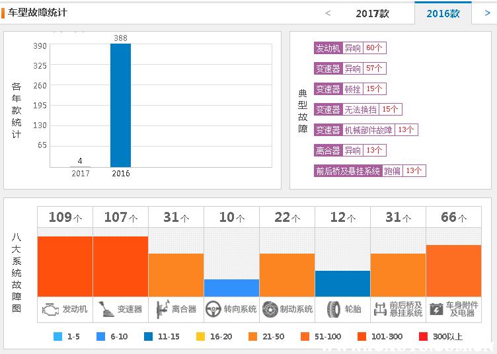This screenshot has height=354, width=497.
Task: Click the 转向系统 category label
Action: (x=240, y=309)
